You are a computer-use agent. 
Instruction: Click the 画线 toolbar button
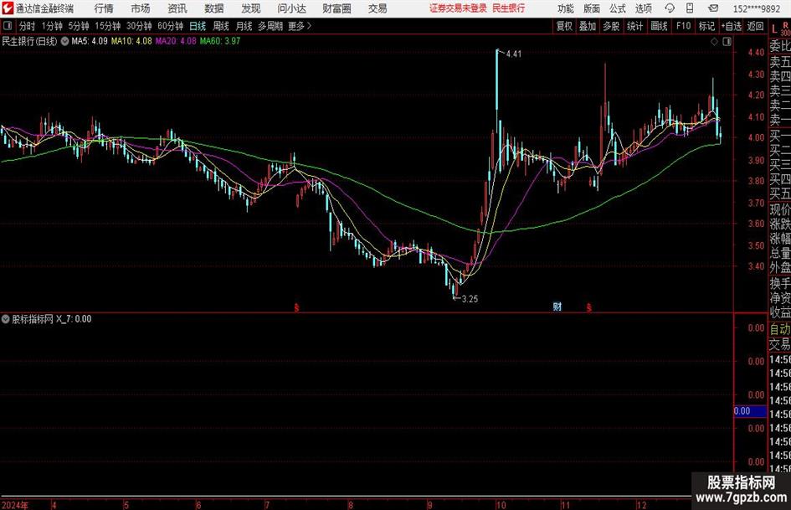(x=659, y=26)
